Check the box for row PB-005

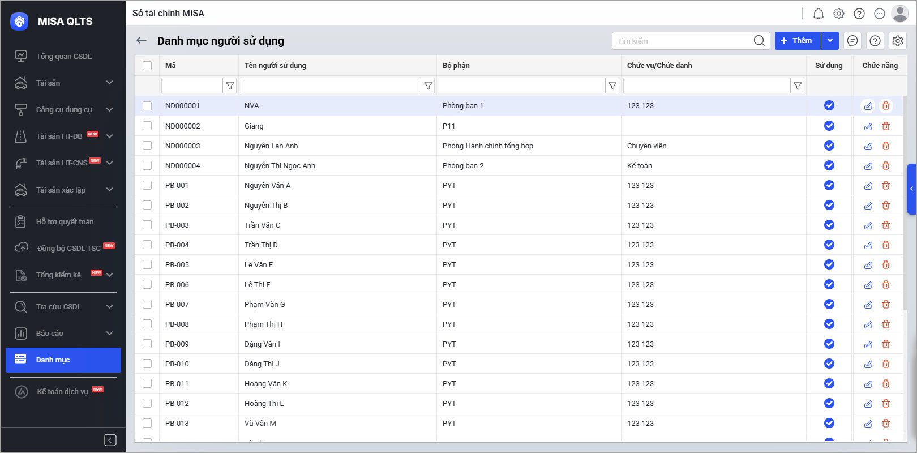point(147,264)
